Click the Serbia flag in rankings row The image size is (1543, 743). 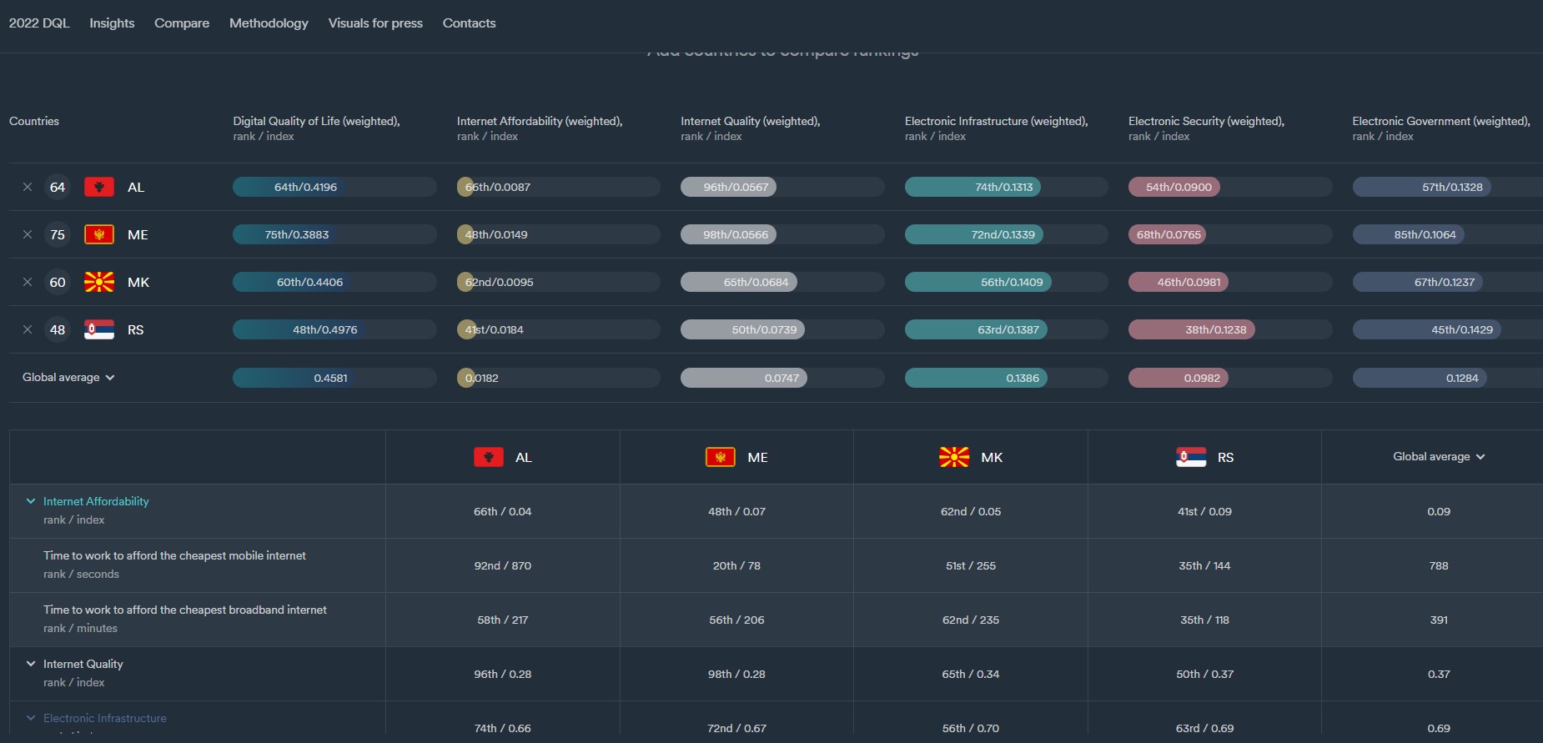coord(99,329)
